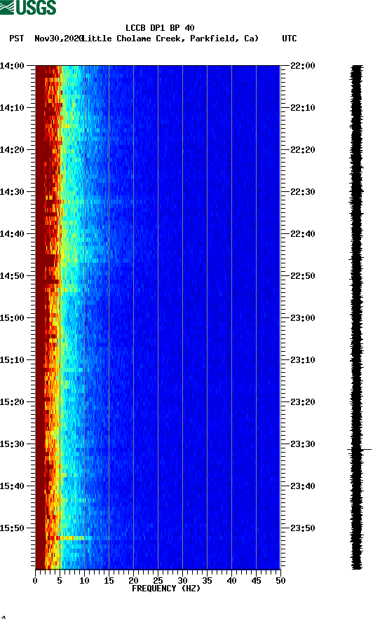The width and height of the screenshot is (387, 625).
Task: Click the 14:30 PST time label
Action: 12,192
